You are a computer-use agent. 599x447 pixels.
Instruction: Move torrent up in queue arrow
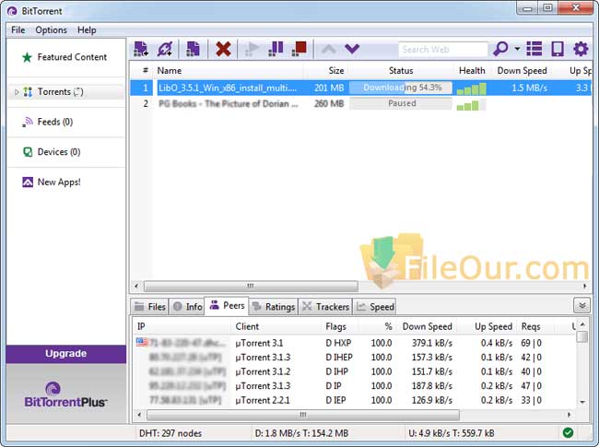tap(329, 49)
